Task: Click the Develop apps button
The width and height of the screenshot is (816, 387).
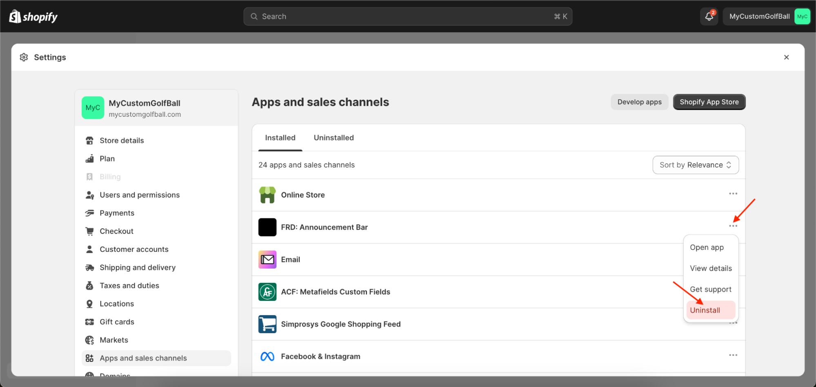Action: [639, 102]
